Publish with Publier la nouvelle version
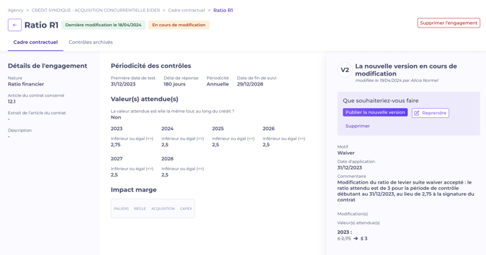The image size is (486, 255). pos(375,112)
